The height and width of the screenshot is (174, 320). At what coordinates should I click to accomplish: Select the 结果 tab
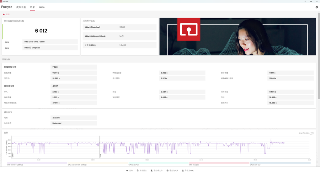point(32,7)
